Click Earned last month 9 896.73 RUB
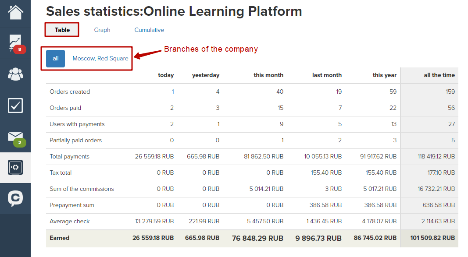Viewport: 468px width, 257px height. coord(318,238)
